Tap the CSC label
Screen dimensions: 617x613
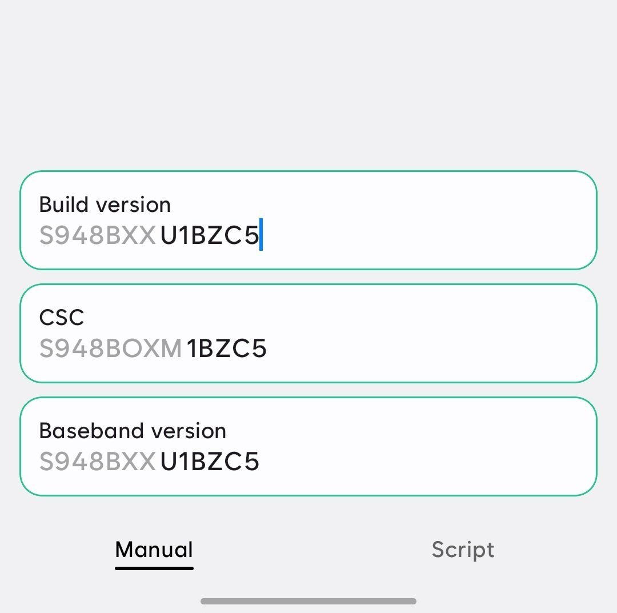click(61, 317)
